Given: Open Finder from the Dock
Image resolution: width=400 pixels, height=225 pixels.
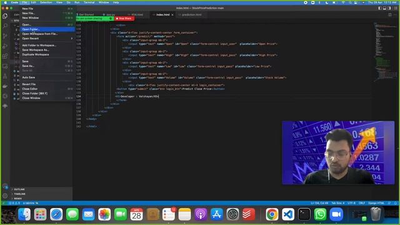Looking at the screenshot, I should [24, 214].
